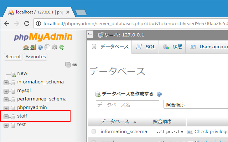Click the mysql database cylinder icon
Viewport: 228px width, 142px height.
point(13,91)
